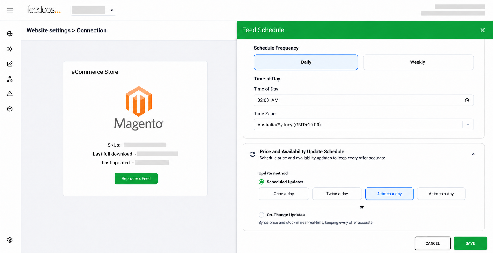Screen dimensions: 493x253
Task: Click the Update method label
Action: pos(273,173)
